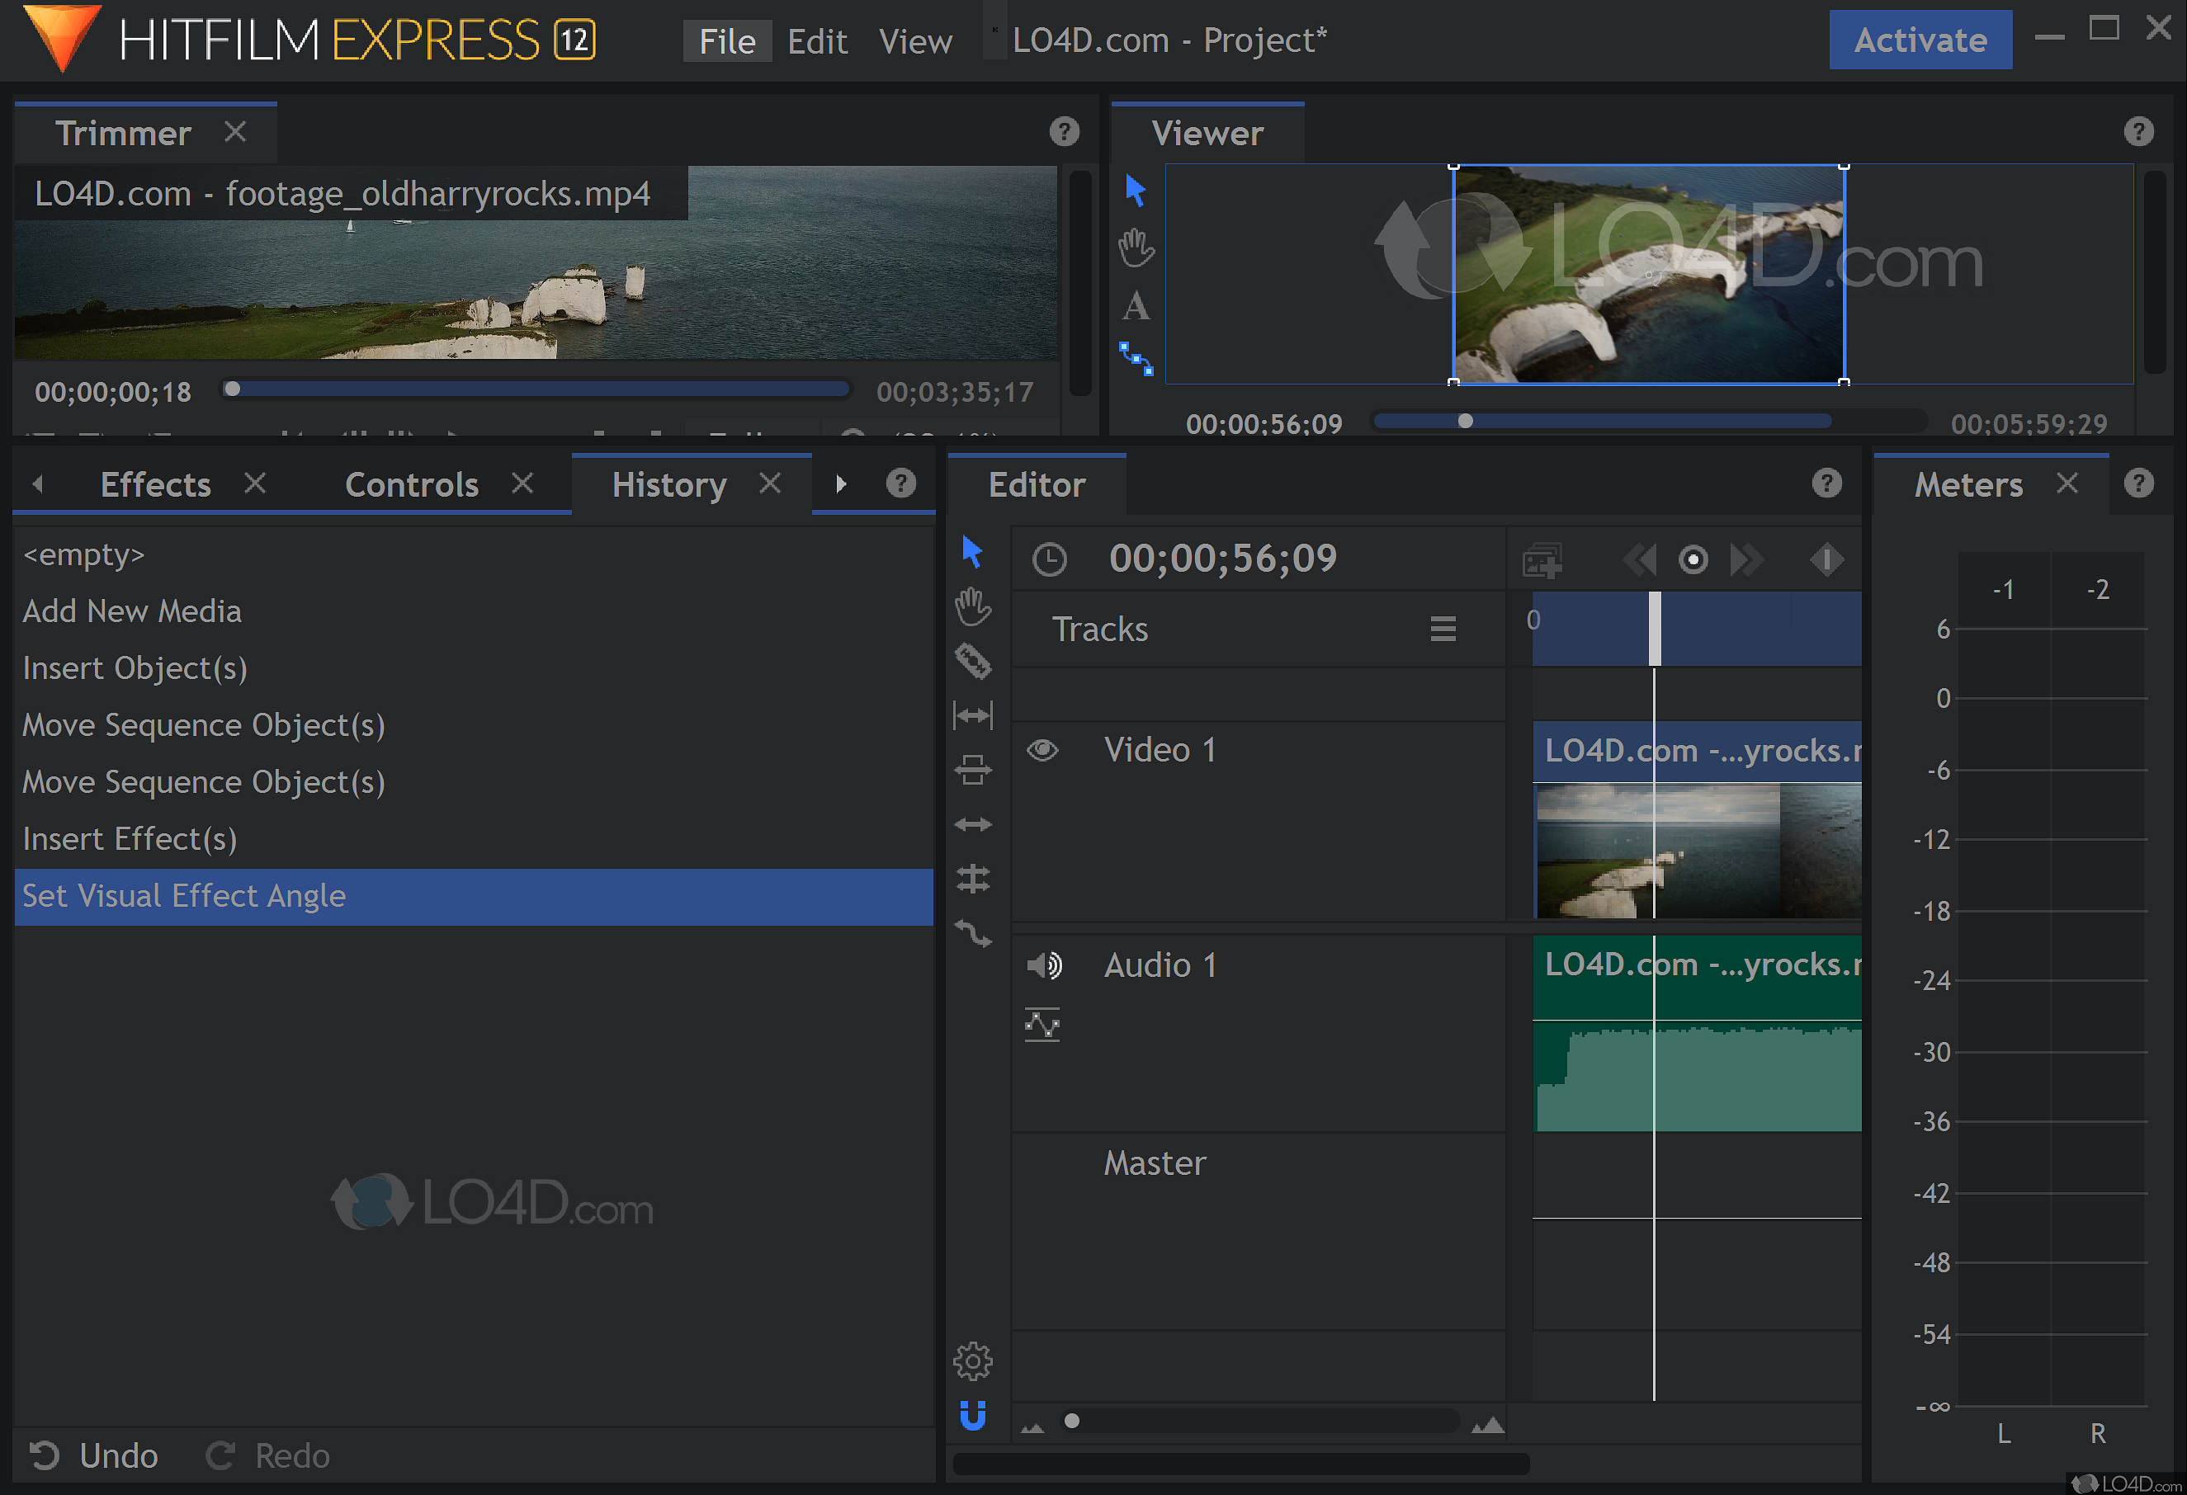Click the Make Composite Shot icon
Image resolution: width=2187 pixels, height=1495 pixels.
(1542, 561)
